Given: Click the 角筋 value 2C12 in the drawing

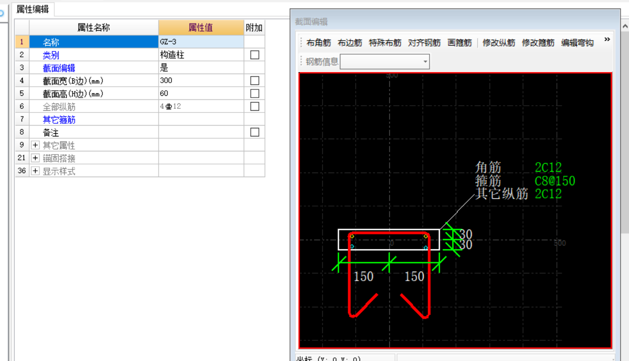Looking at the screenshot, I should 548,168.
